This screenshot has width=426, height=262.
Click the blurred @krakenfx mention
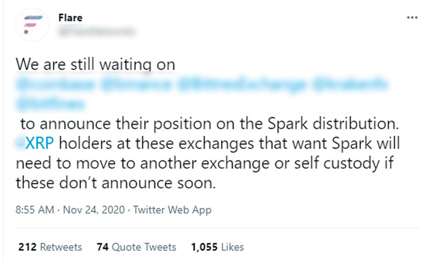(x=352, y=85)
